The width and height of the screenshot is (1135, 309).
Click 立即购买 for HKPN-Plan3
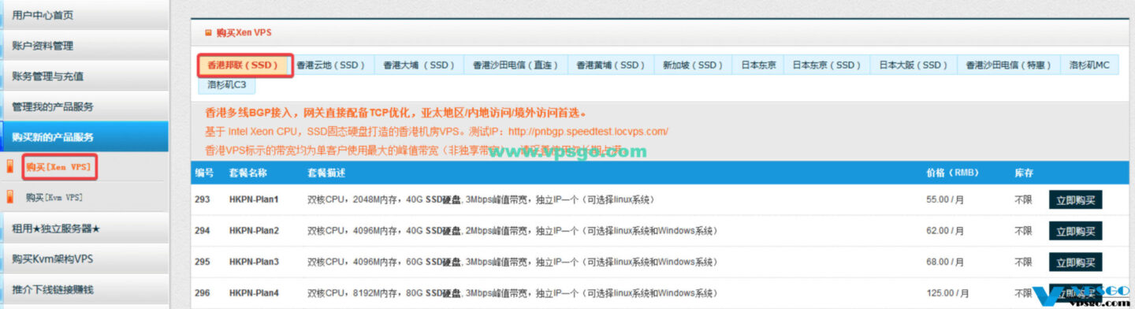click(x=1075, y=262)
